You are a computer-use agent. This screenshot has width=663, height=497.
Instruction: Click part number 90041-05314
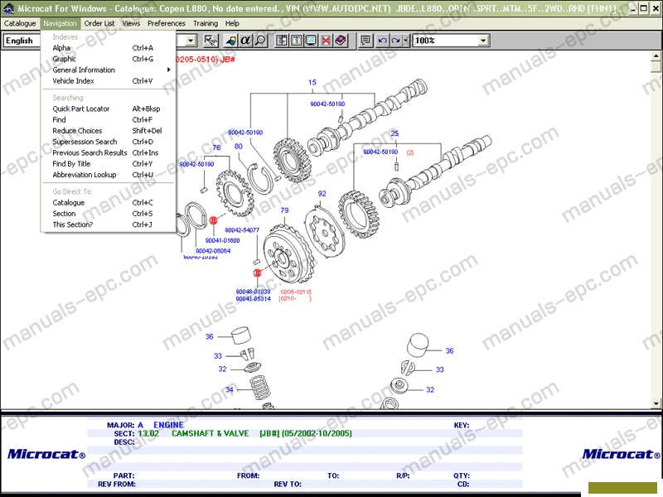(x=253, y=299)
